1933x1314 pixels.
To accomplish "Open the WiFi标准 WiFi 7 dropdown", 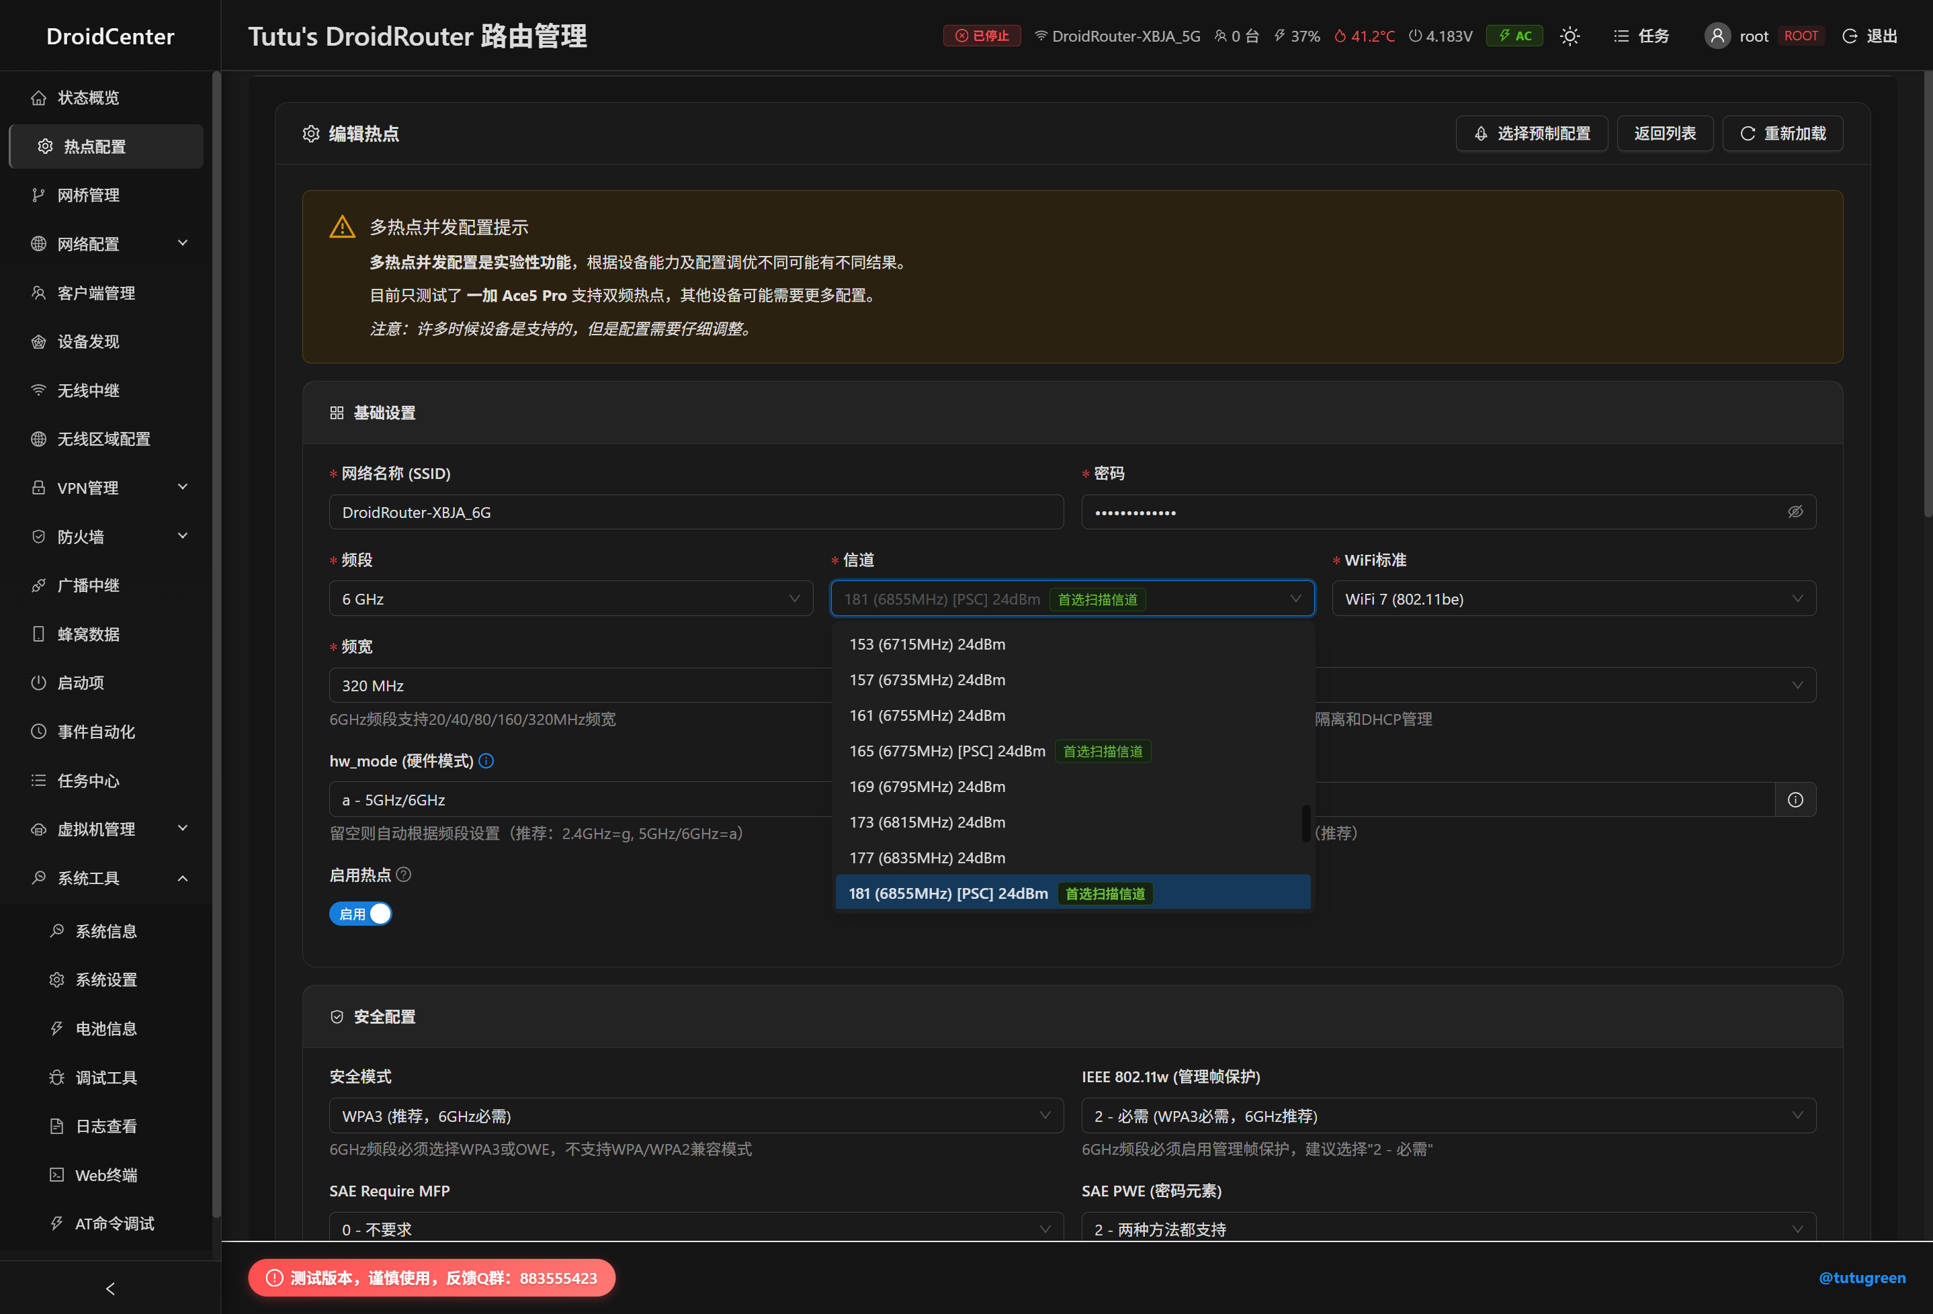I will point(1573,599).
